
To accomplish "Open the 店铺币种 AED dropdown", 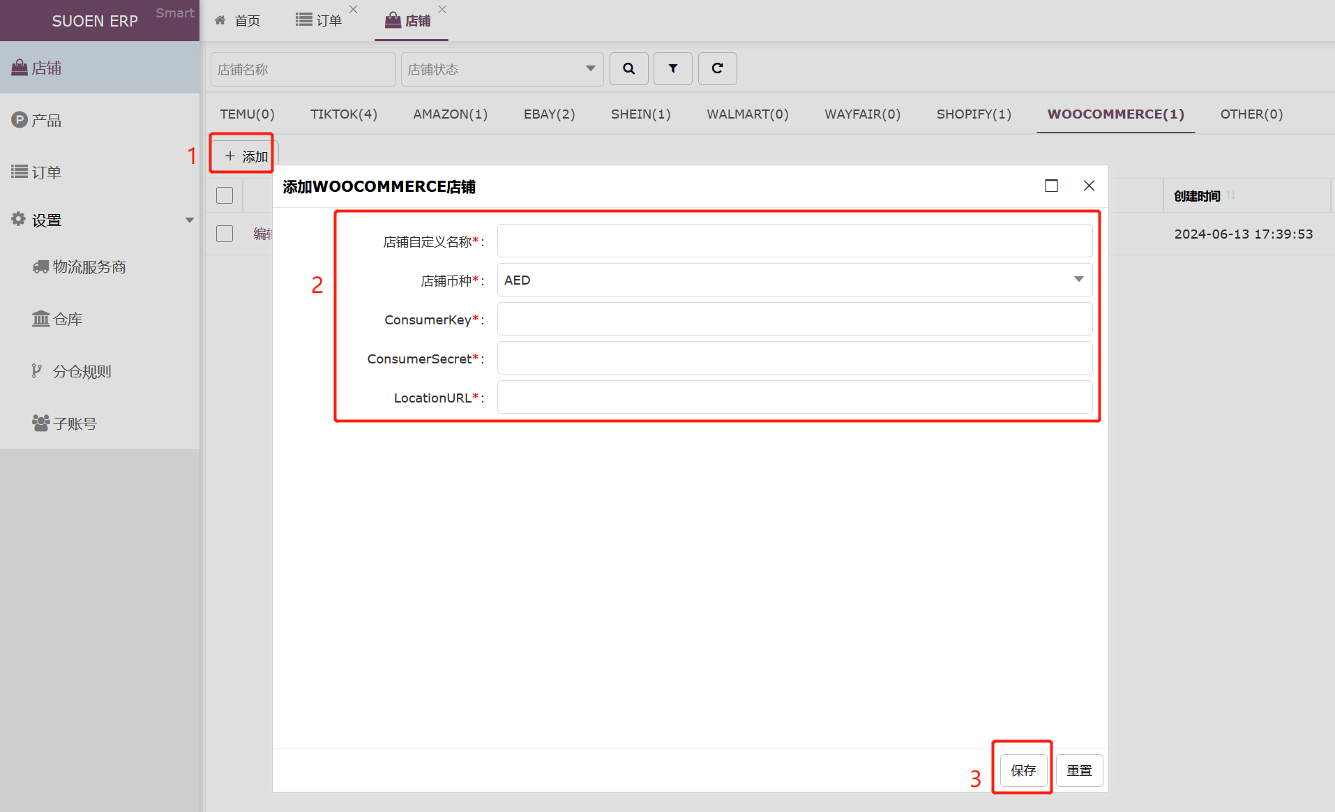I will point(794,280).
